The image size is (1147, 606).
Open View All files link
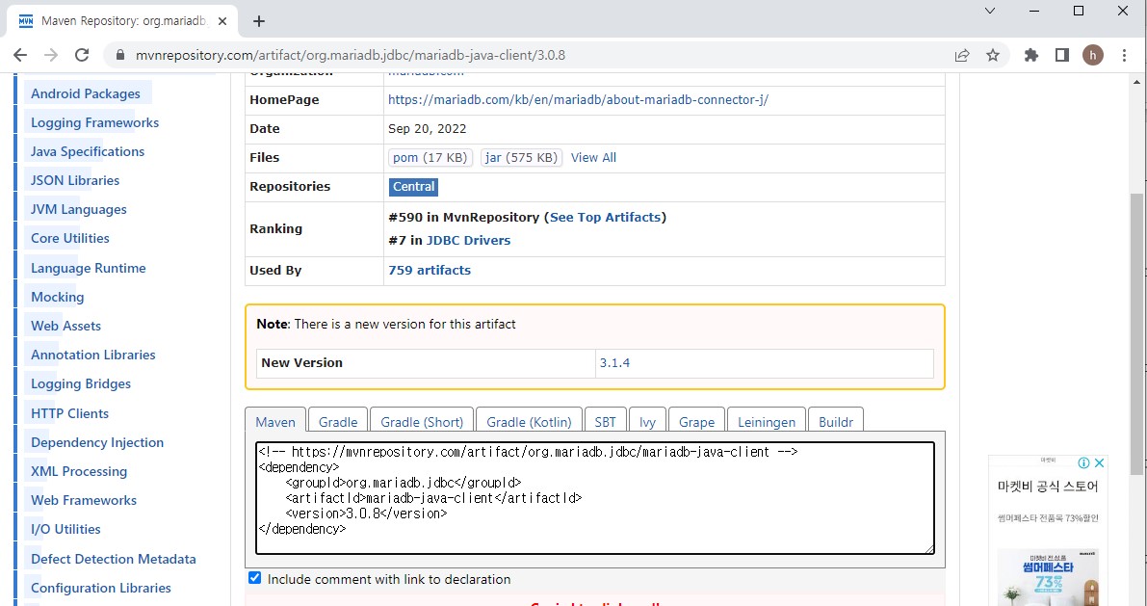pos(593,157)
